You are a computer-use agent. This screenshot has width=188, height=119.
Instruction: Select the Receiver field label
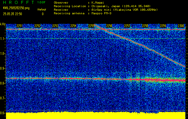click(61, 10)
